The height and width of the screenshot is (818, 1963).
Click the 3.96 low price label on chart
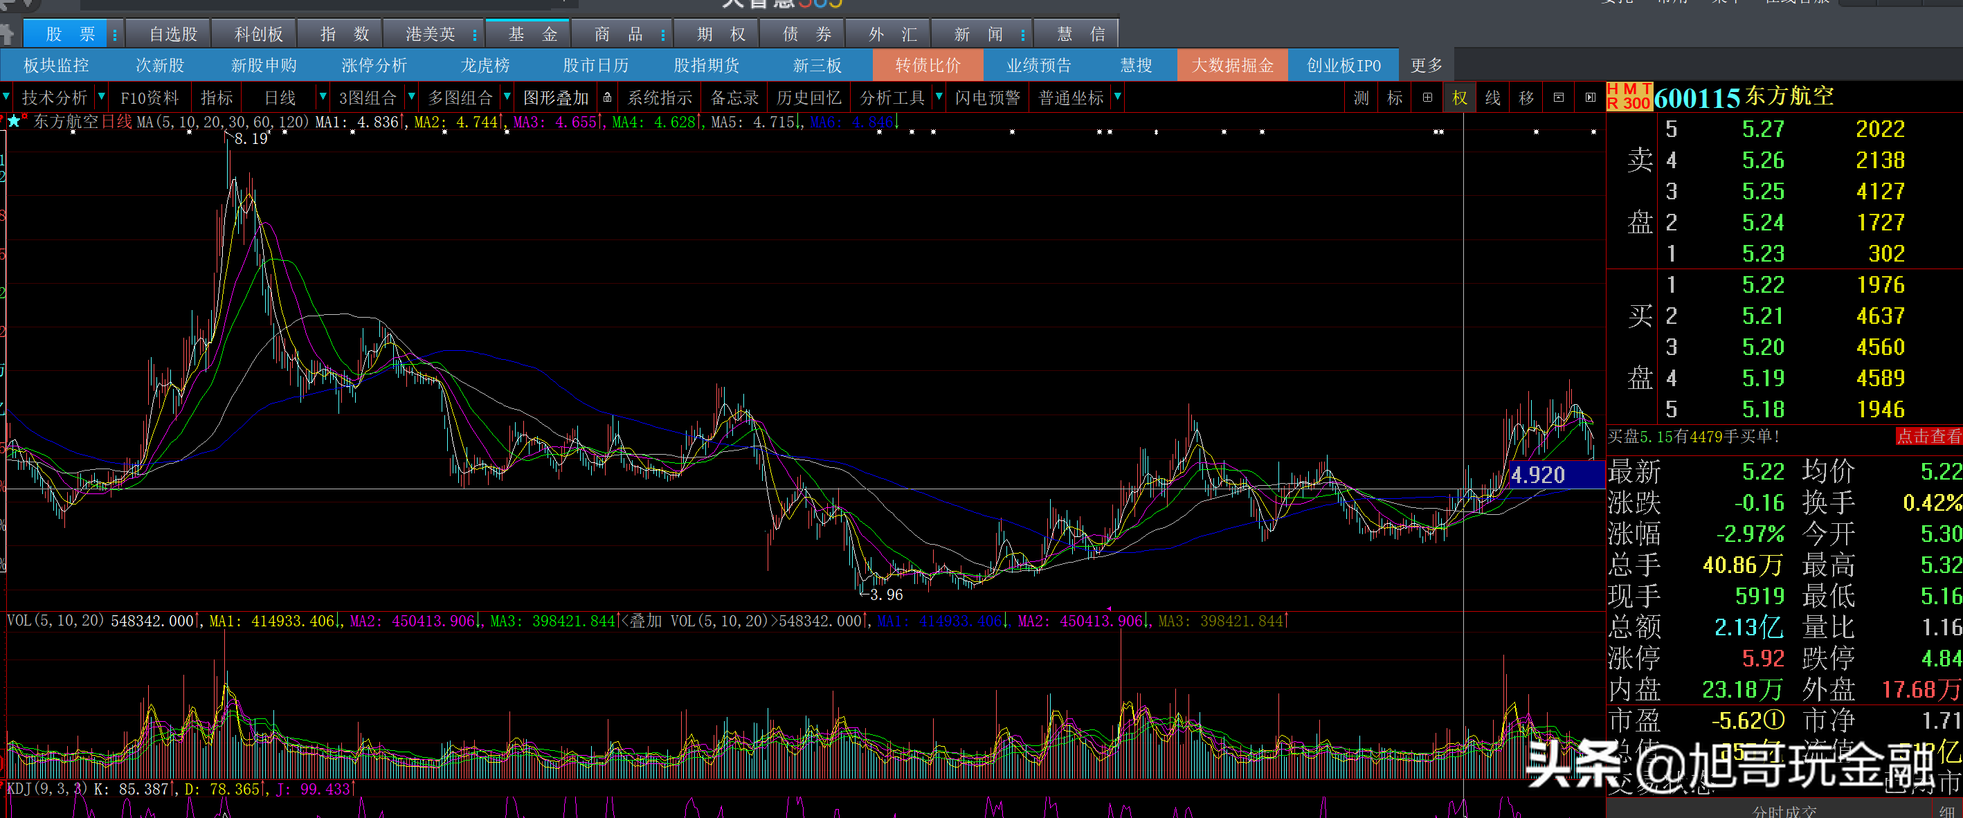885,595
